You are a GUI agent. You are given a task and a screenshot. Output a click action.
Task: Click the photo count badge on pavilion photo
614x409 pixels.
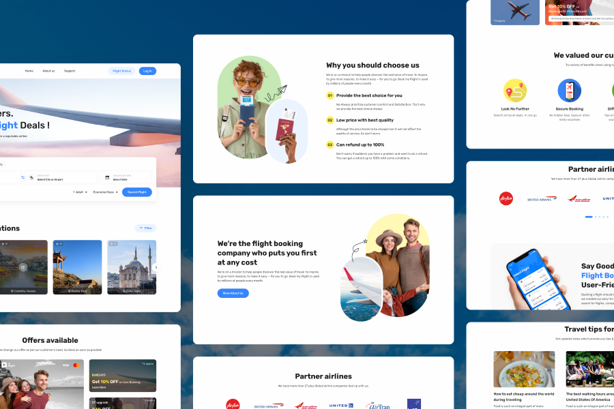59,244
